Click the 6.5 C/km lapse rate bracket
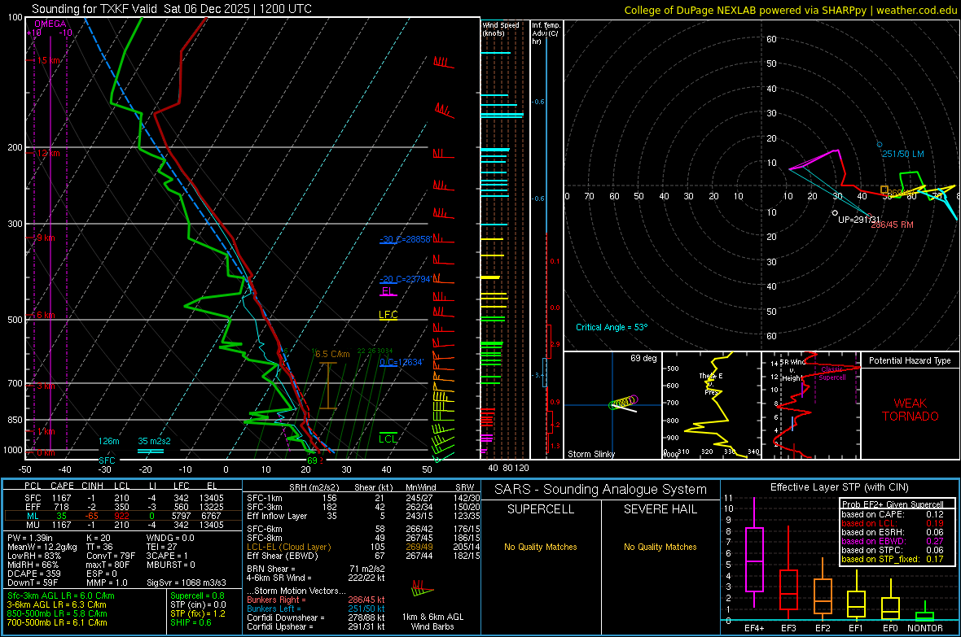The height and width of the screenshot is (637, 961). (328, 386)
